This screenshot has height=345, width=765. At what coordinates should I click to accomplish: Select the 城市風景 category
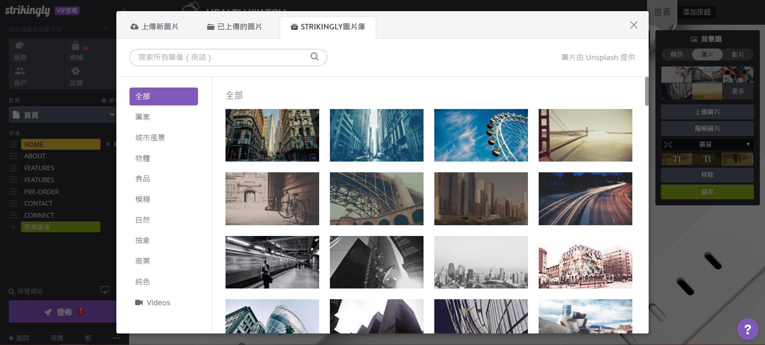click(150, 138)
